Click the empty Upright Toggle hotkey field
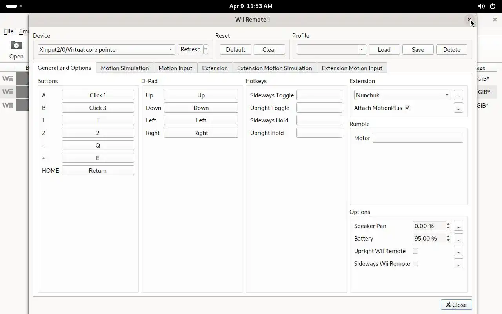This screenshot has width=502, height=314. click(319, 108)
